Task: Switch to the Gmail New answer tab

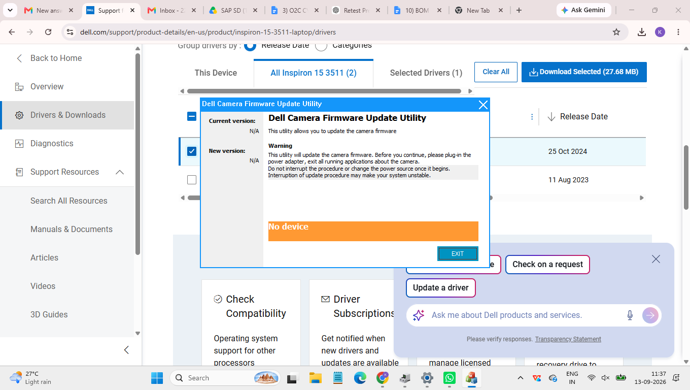Action: point(49,10)
